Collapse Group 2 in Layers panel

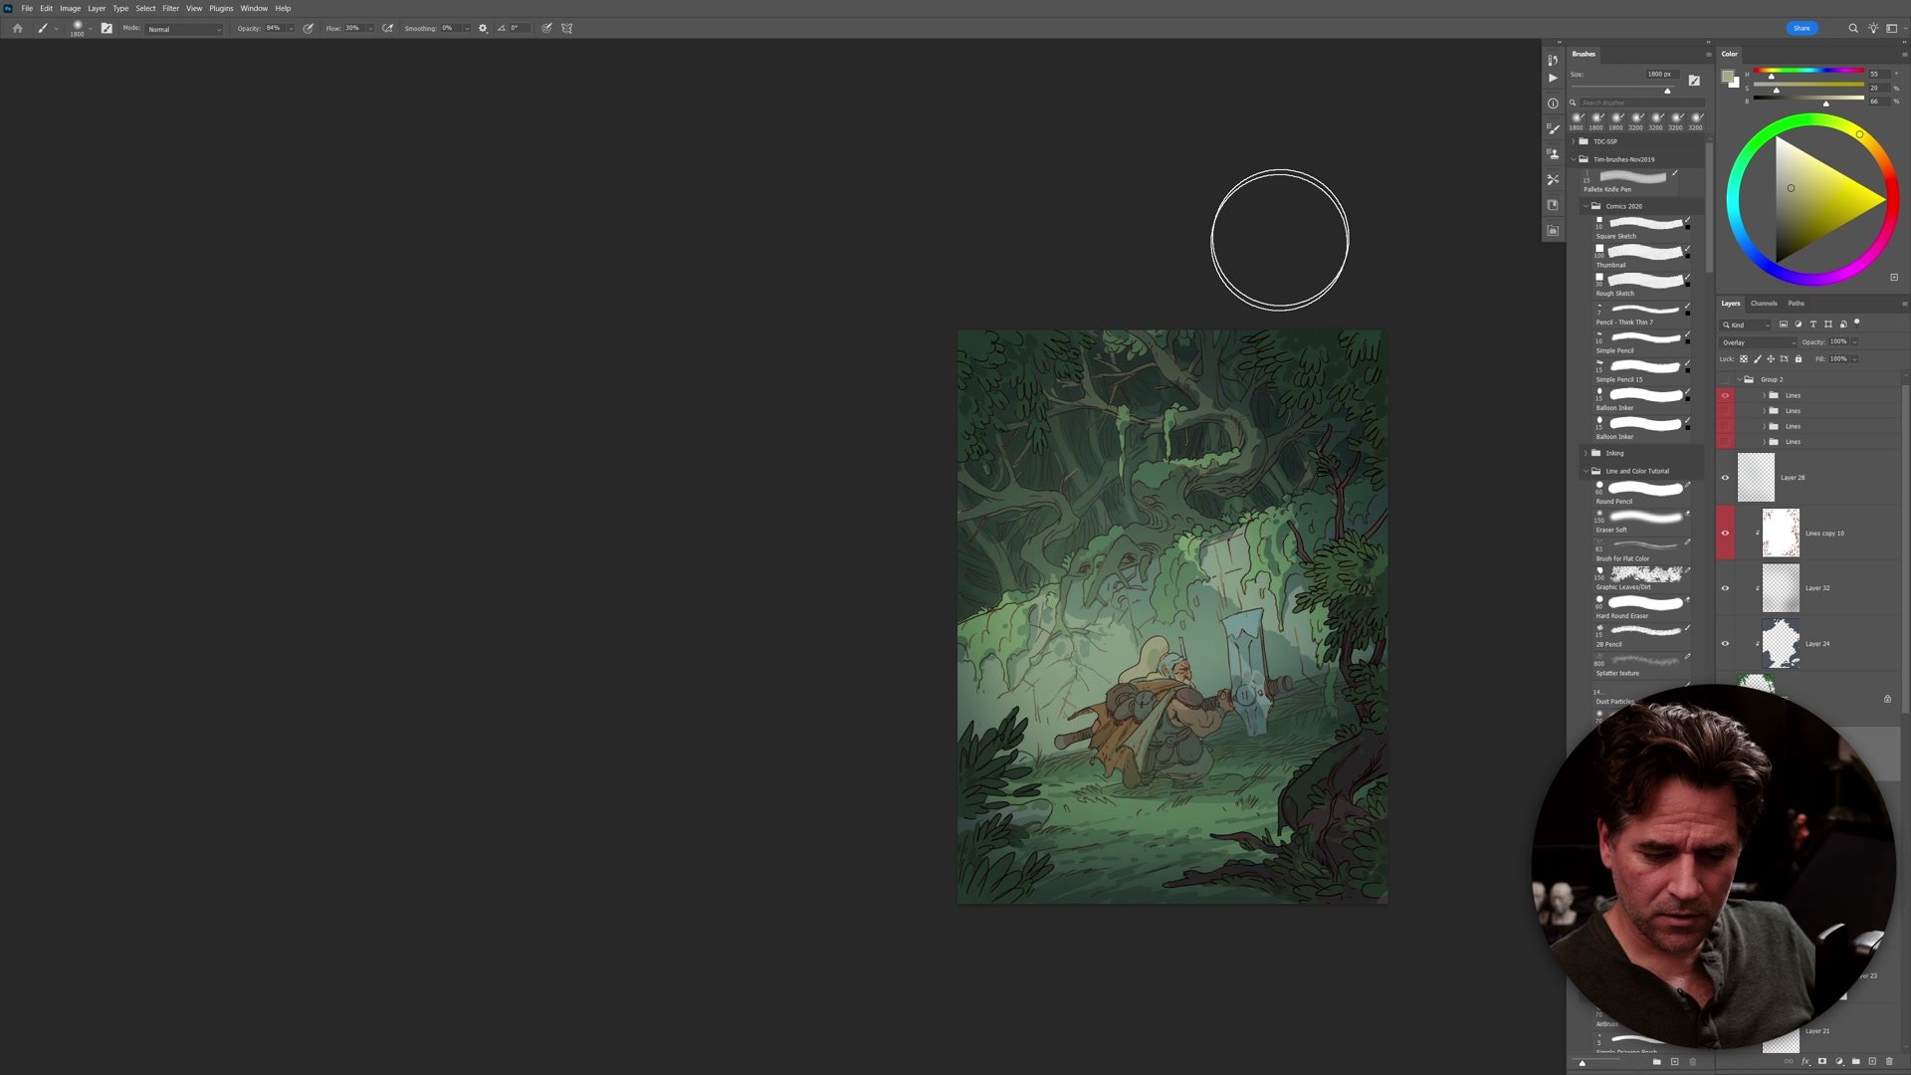(1740, 379)
